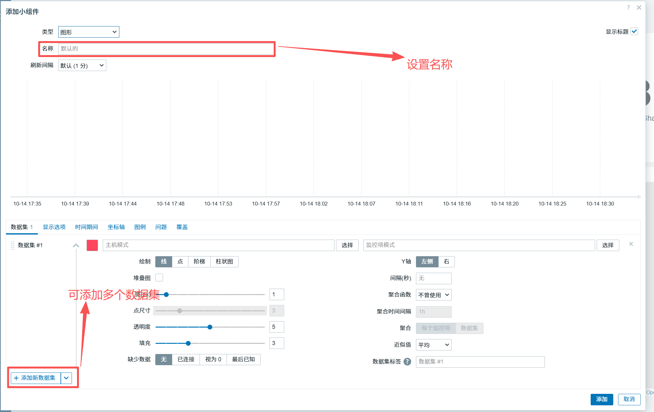The width and height of the screenshot is (654, 412).
Task: Click the blue Add button
Action: click(601, 399)
